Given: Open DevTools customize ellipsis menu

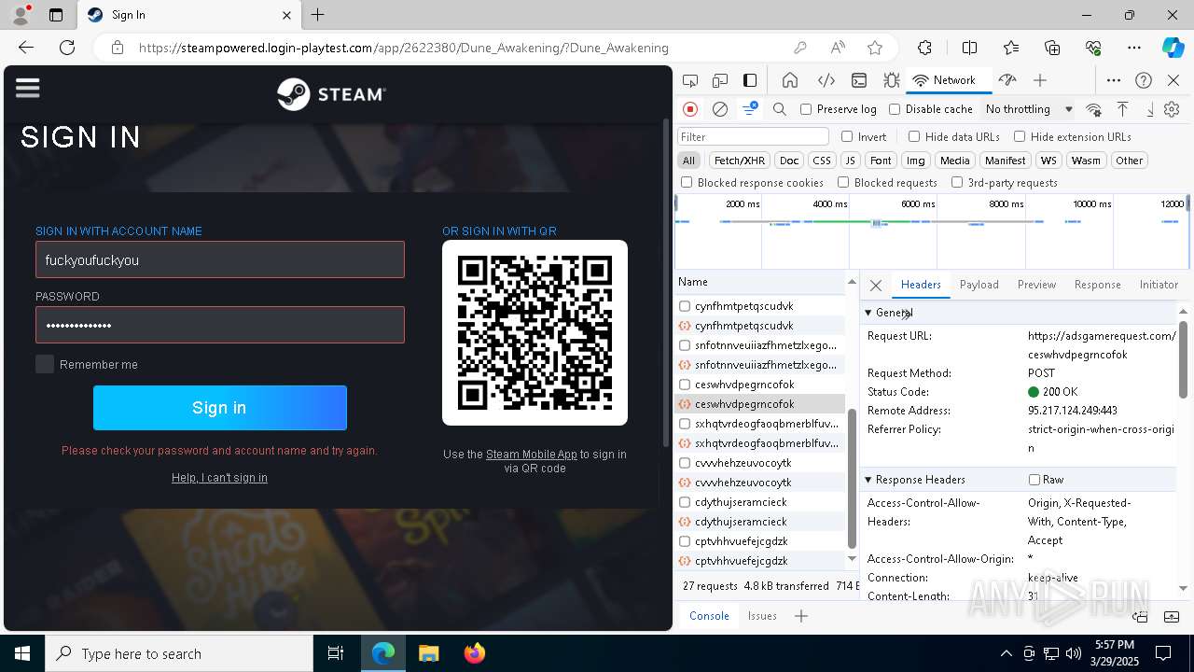Looking at the screenshot, I should tap(1114, 80).
